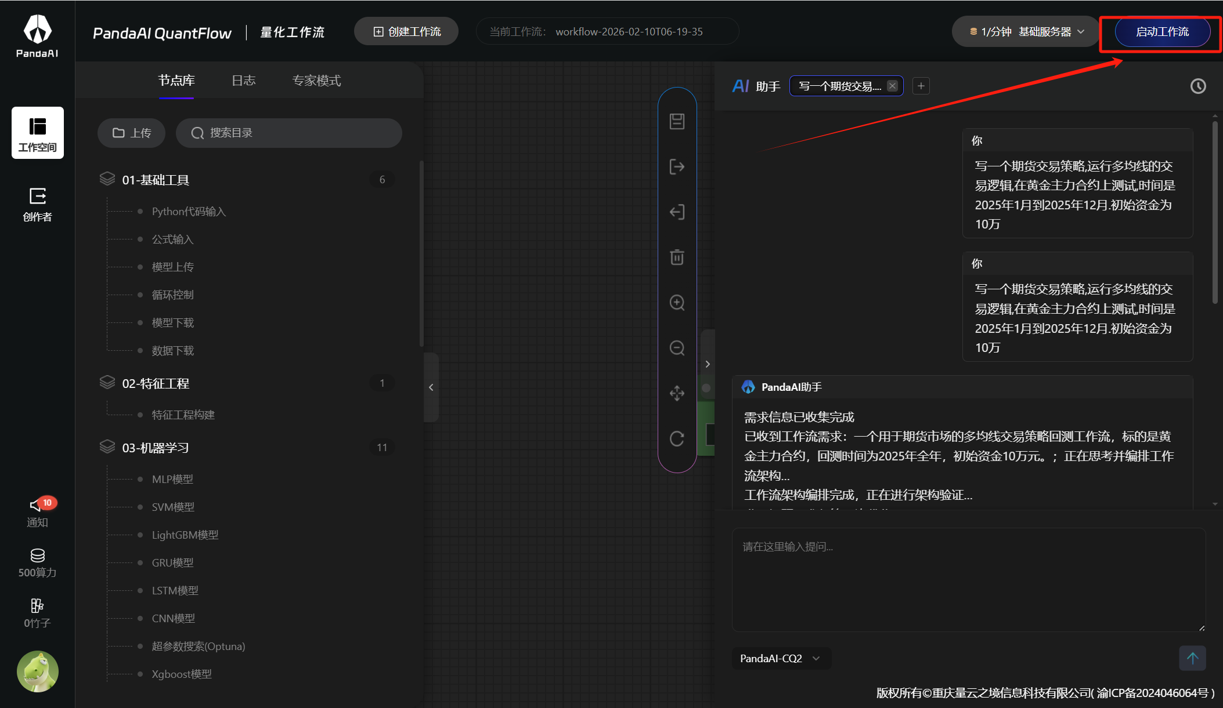Image resolution: width=1223 pixels, height=708 pixels.
Task: Select the 公式输入 node
Action: (172, 239)
